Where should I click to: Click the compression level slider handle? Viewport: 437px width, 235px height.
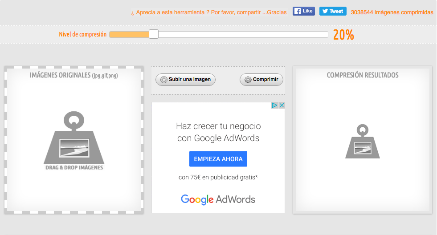coord(154,34)
